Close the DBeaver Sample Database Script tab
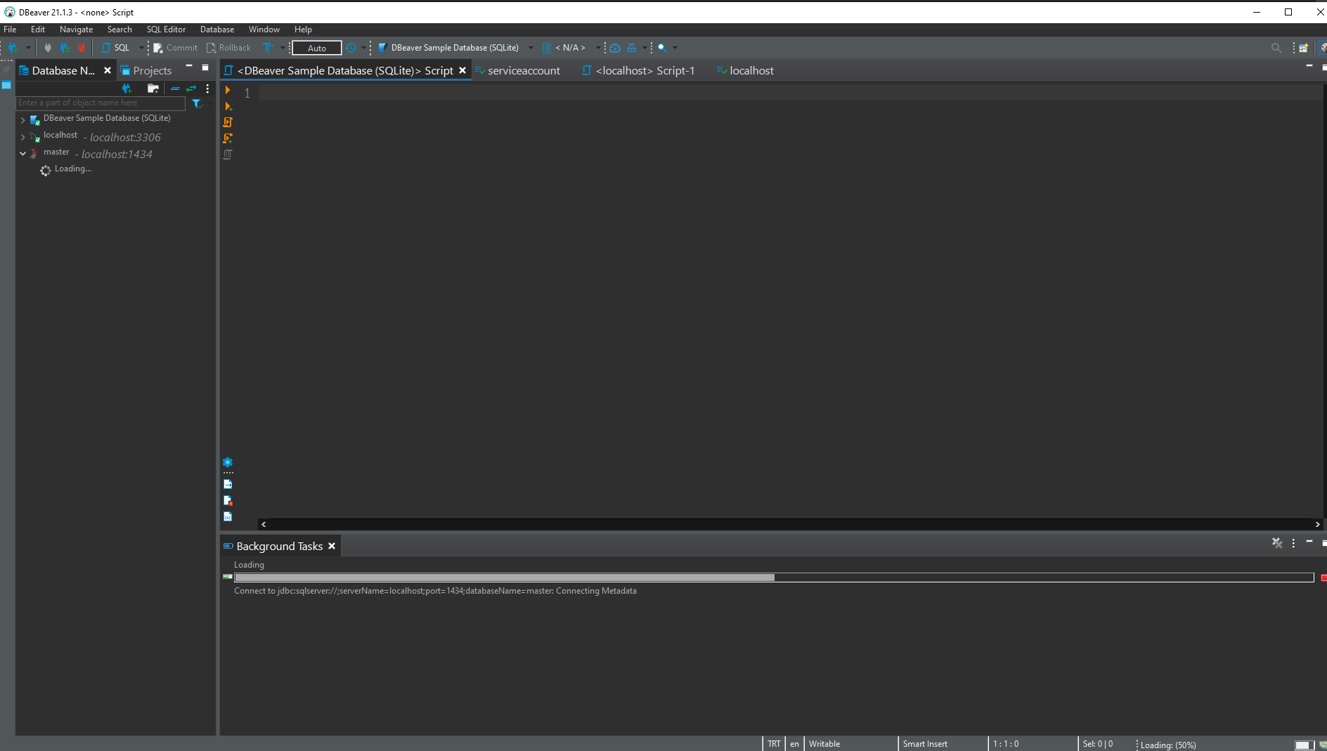 pos(462,70)
